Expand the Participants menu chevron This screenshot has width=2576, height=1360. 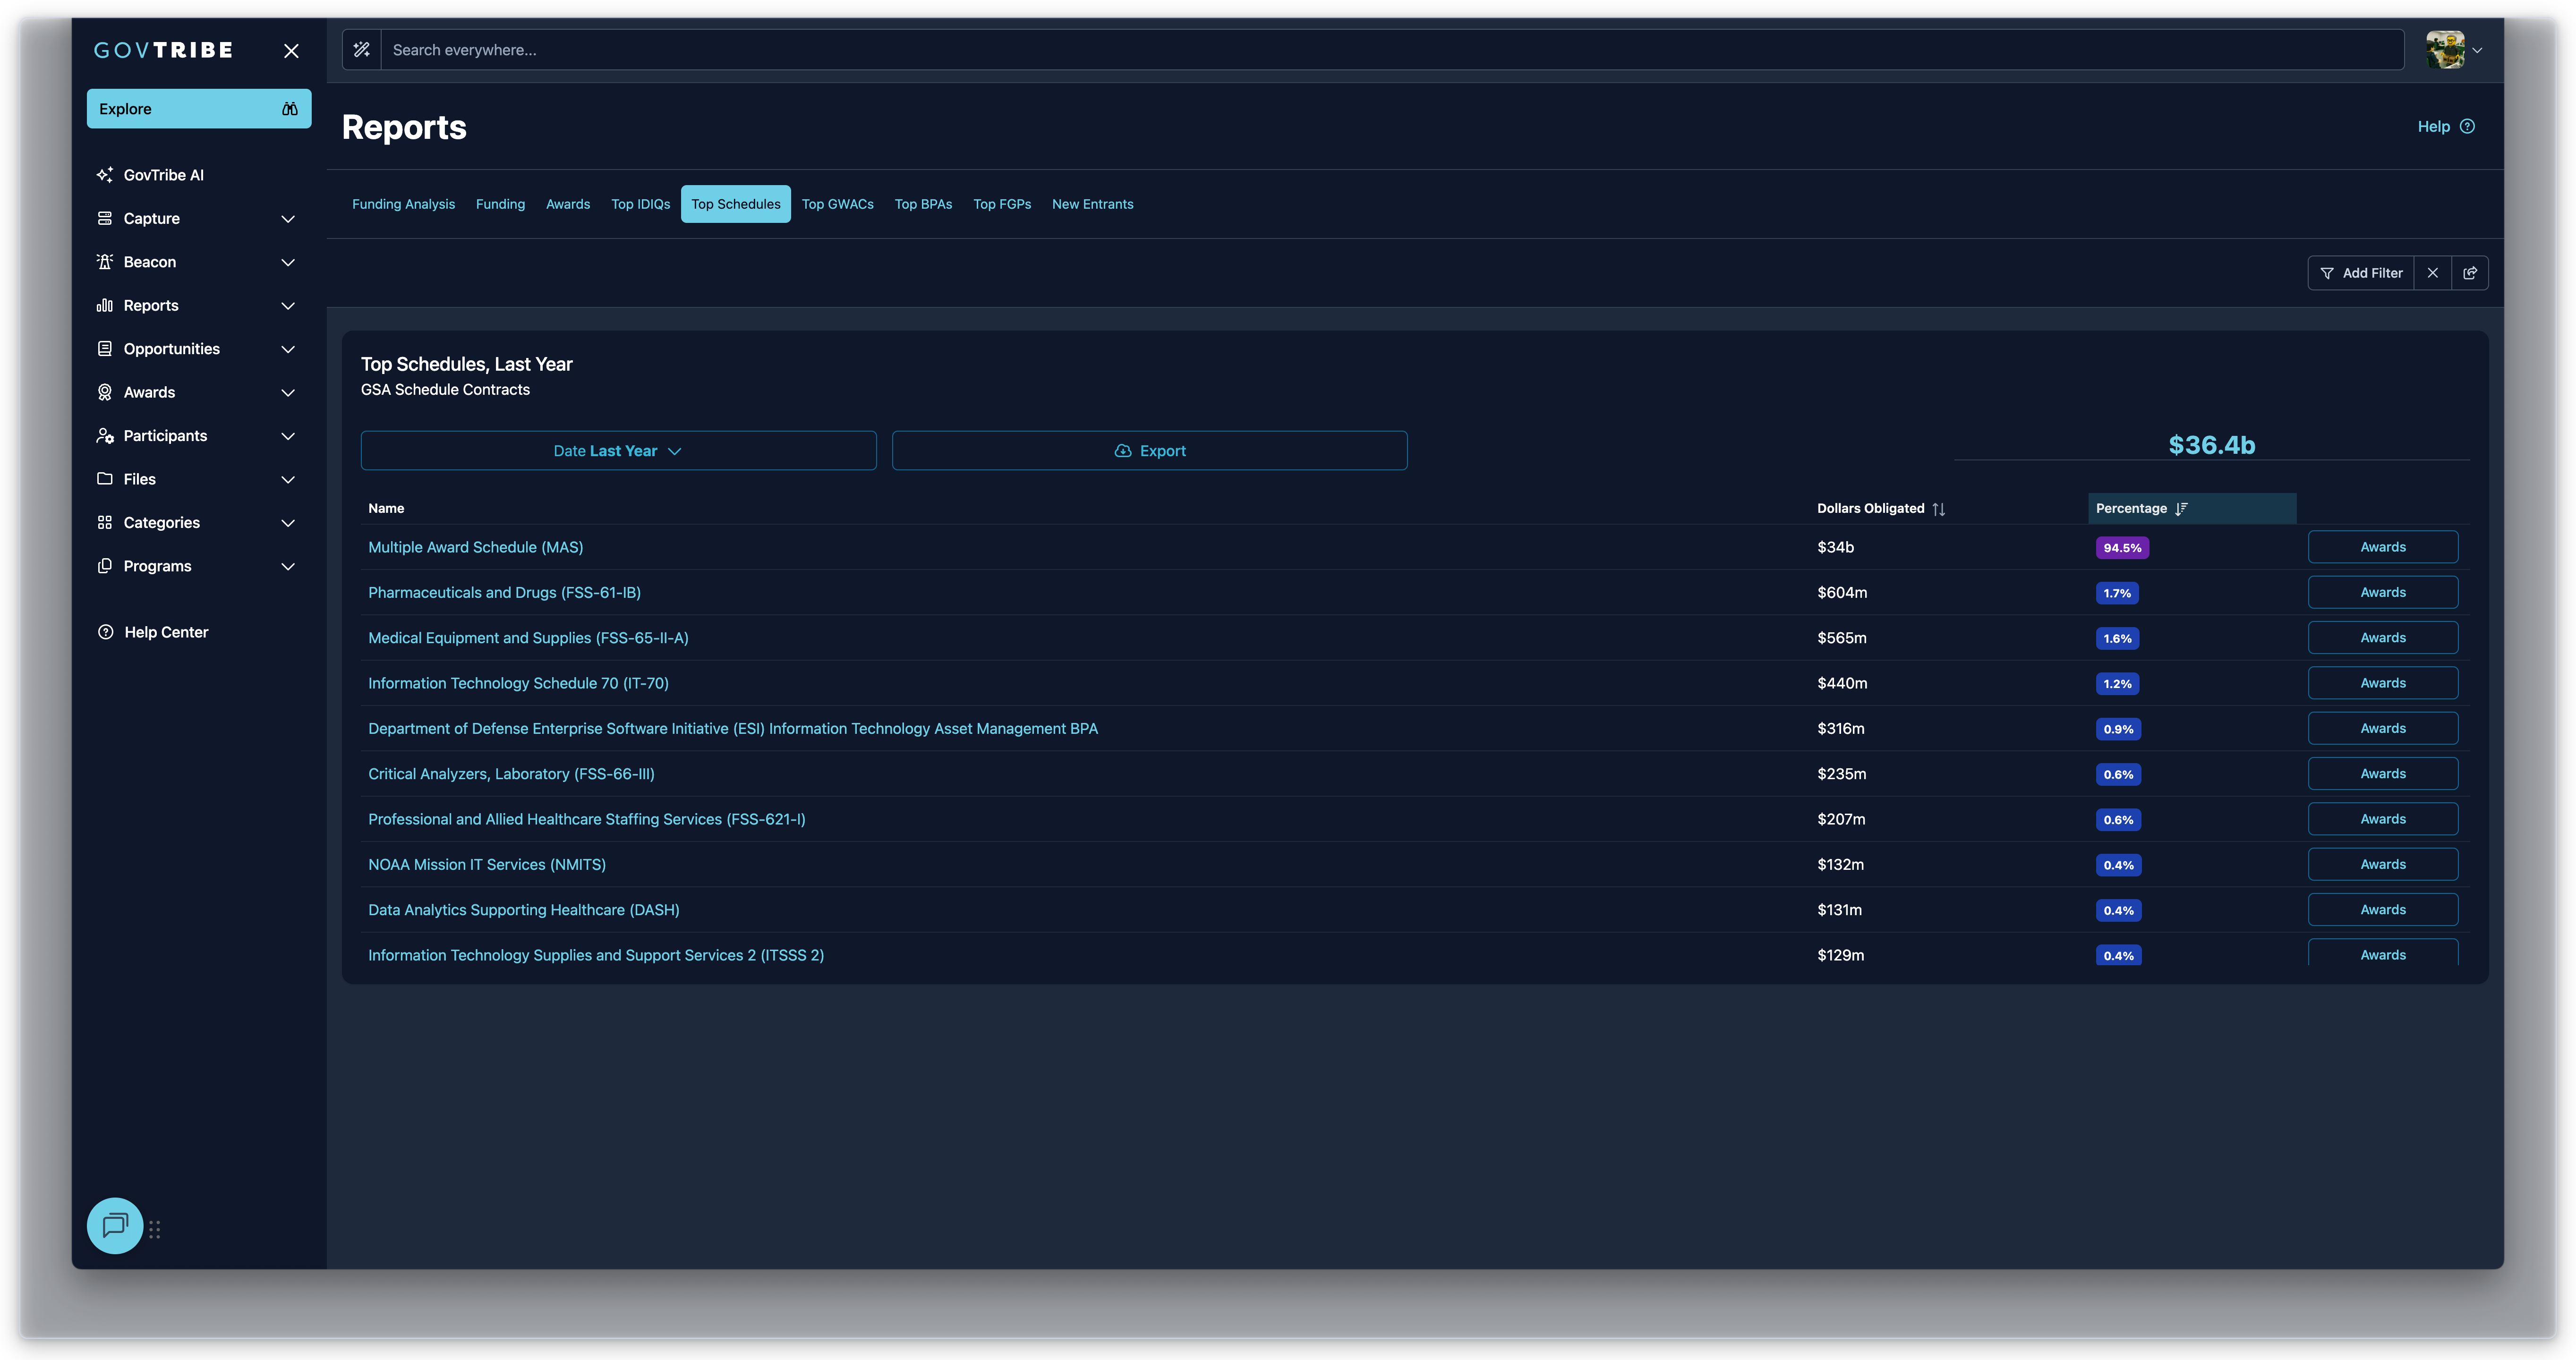click(288, 436)
